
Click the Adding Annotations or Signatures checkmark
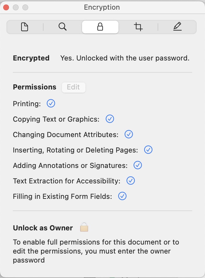137,165
